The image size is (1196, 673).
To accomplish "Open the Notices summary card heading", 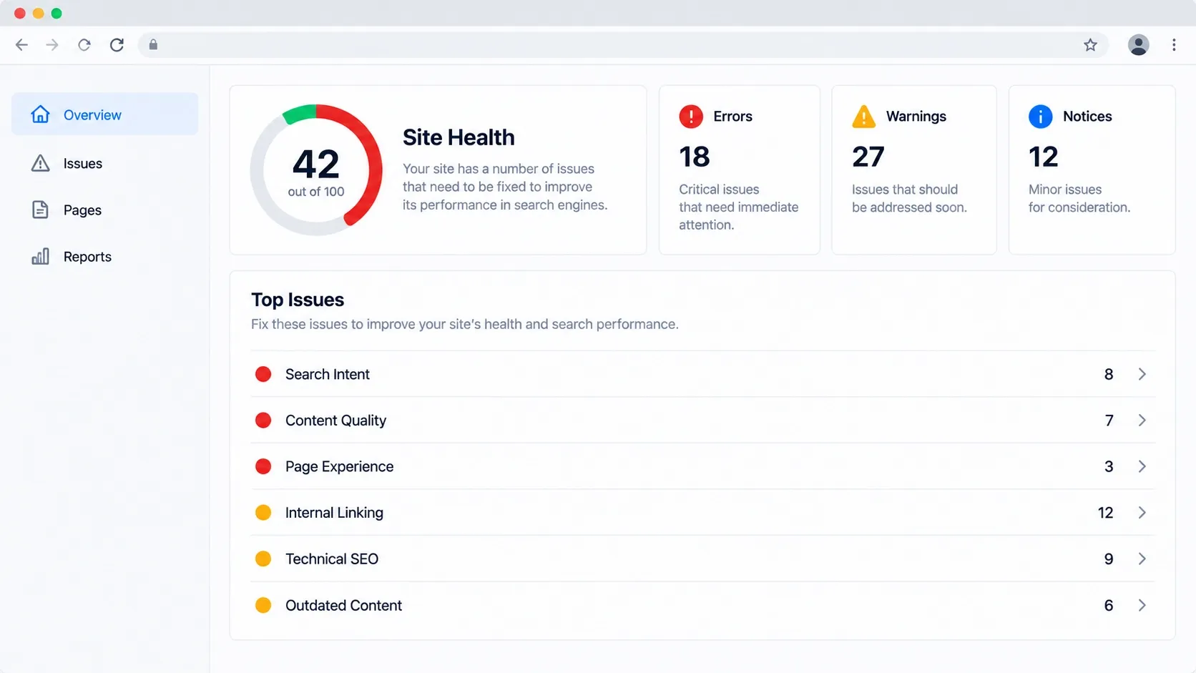I will [x=1087, y=117].
